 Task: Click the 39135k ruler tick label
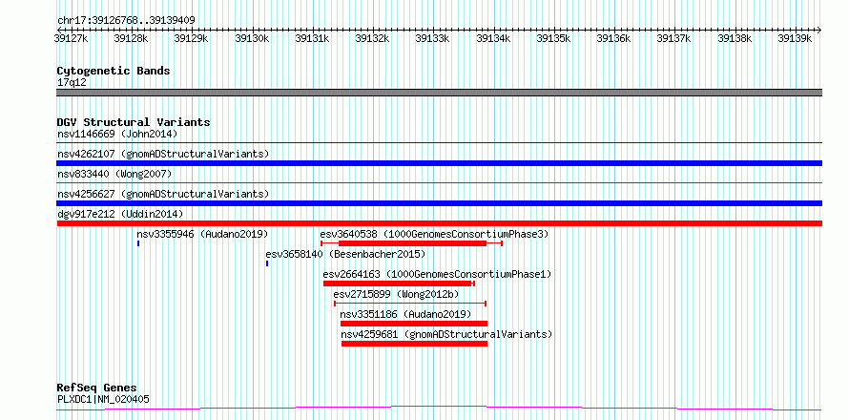[553, 38]
